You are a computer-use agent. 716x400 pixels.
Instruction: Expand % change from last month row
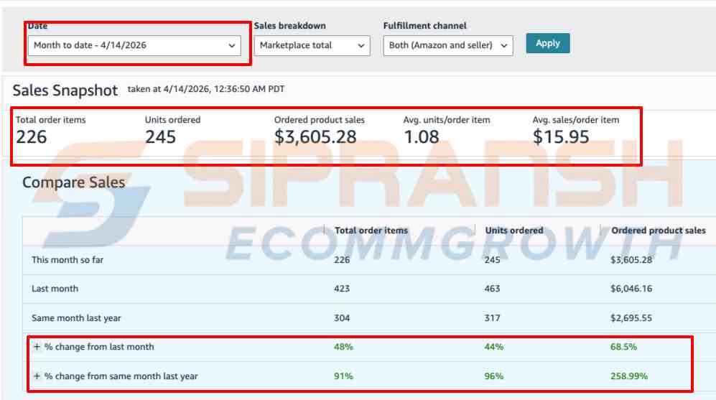coord(37,347)
